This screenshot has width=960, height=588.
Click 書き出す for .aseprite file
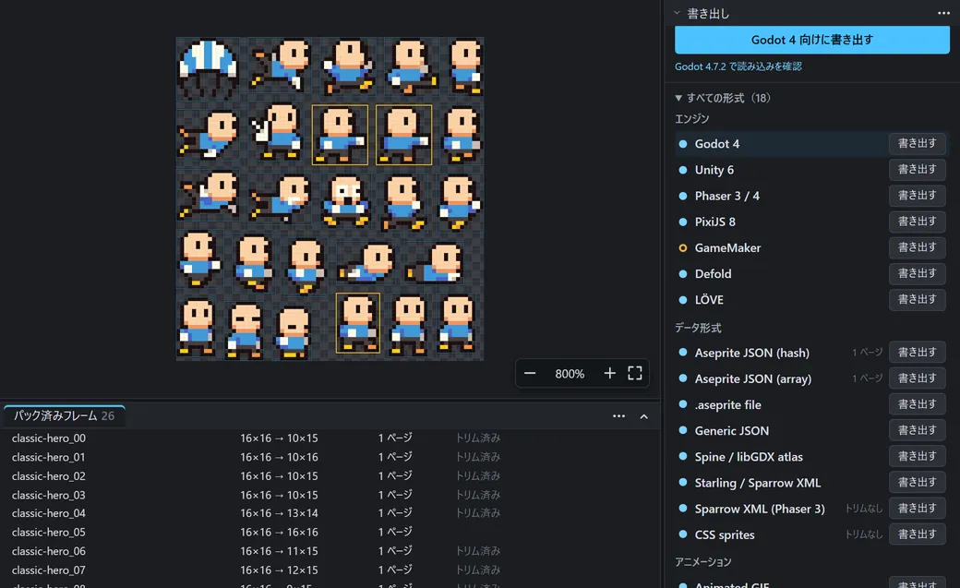pos(918,405)
